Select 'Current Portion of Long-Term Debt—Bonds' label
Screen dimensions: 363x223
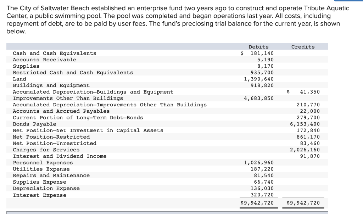tap(78, 118)
